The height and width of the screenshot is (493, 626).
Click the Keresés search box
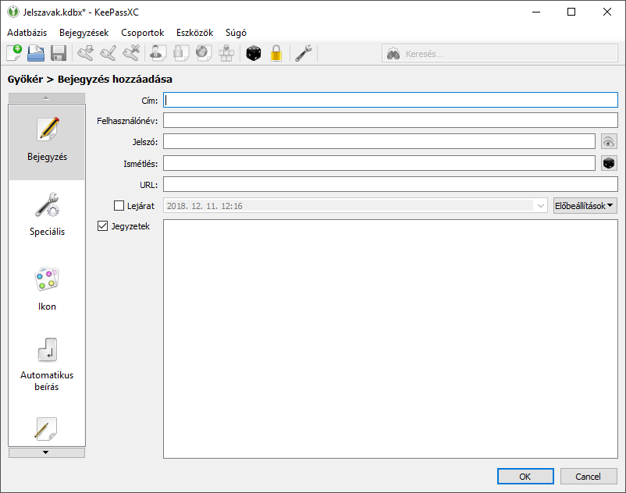(x=500, y=54)
